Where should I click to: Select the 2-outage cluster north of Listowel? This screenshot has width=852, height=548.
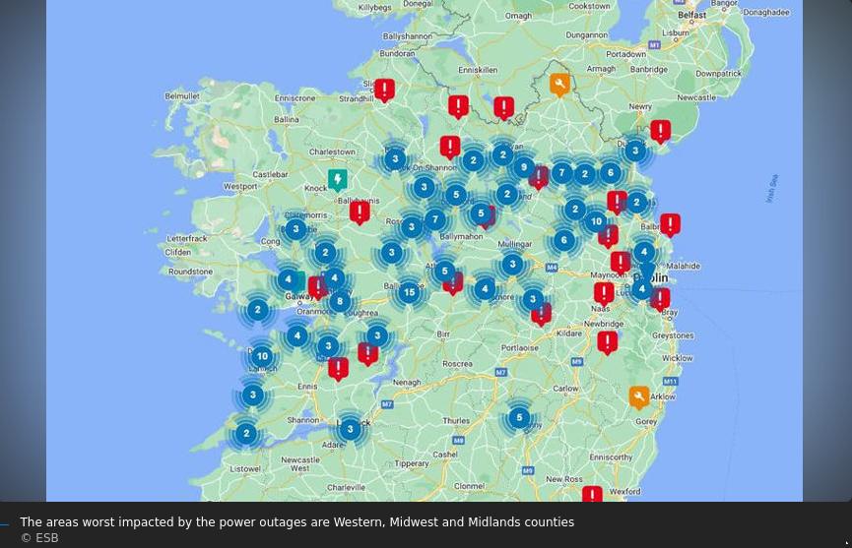246,434
